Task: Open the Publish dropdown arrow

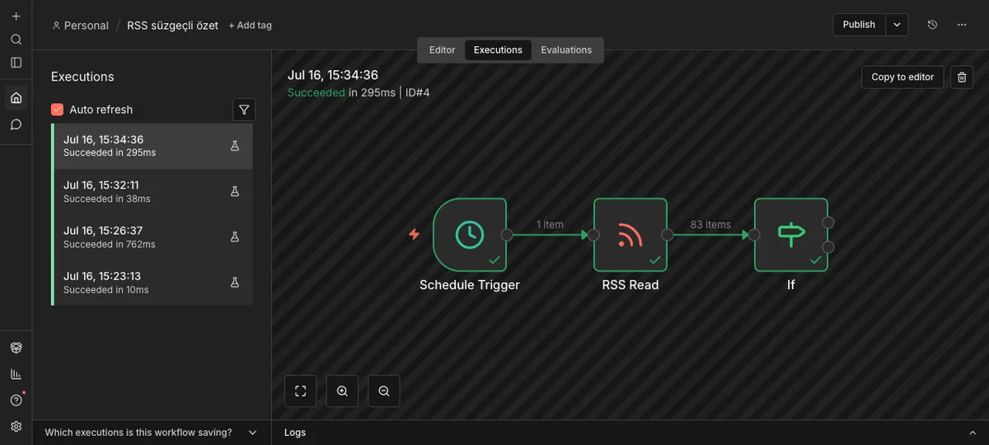Action: tap(897, 25)
